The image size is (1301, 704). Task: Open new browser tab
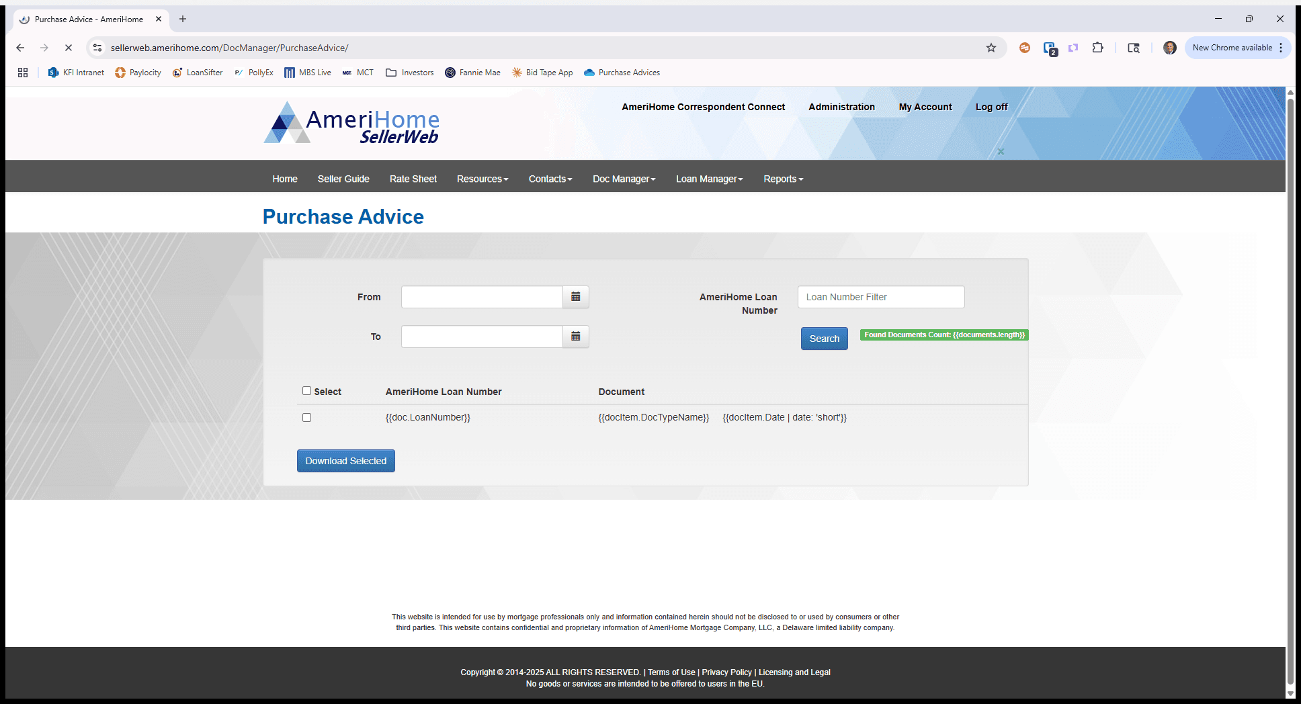pyautogui.click(x=183, y=19)
